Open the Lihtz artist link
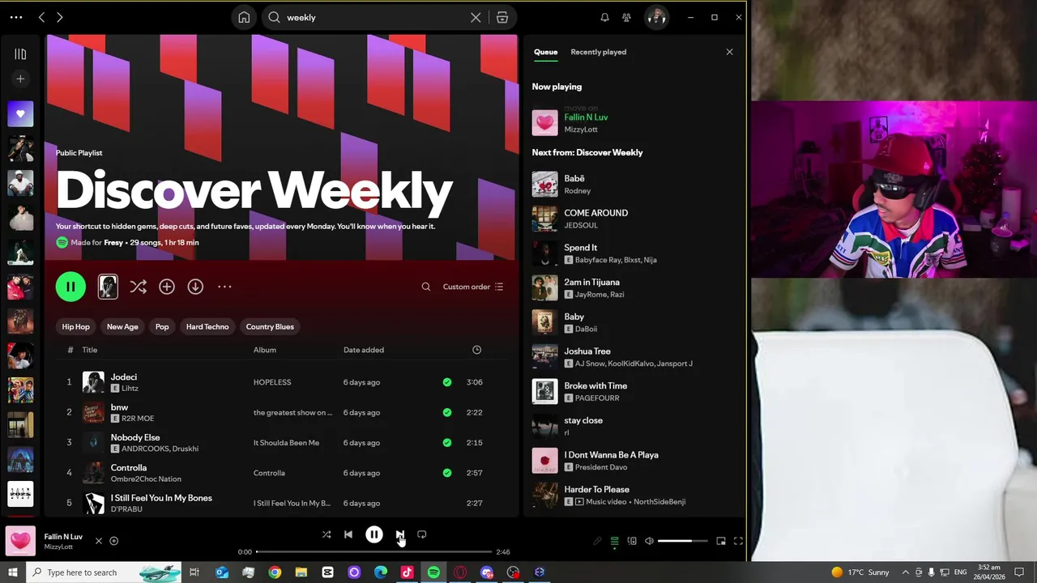The width and height of the screenshot is (1037, 583). [x=130, y=389]
